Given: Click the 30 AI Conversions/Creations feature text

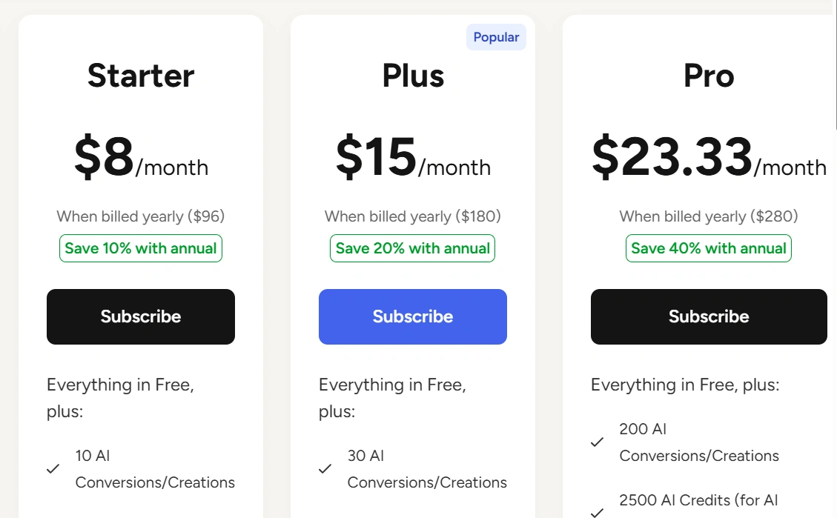Looking at the screenshot, I should point(427,469).
